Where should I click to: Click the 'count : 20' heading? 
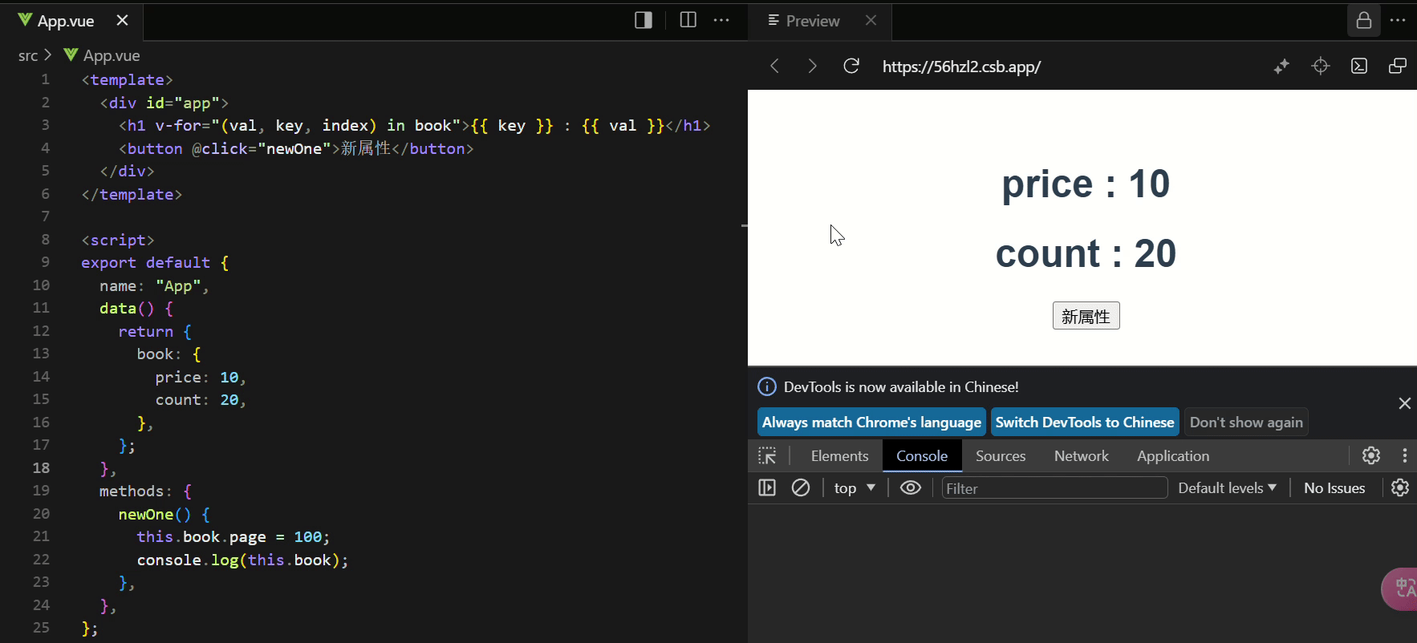1086,253
